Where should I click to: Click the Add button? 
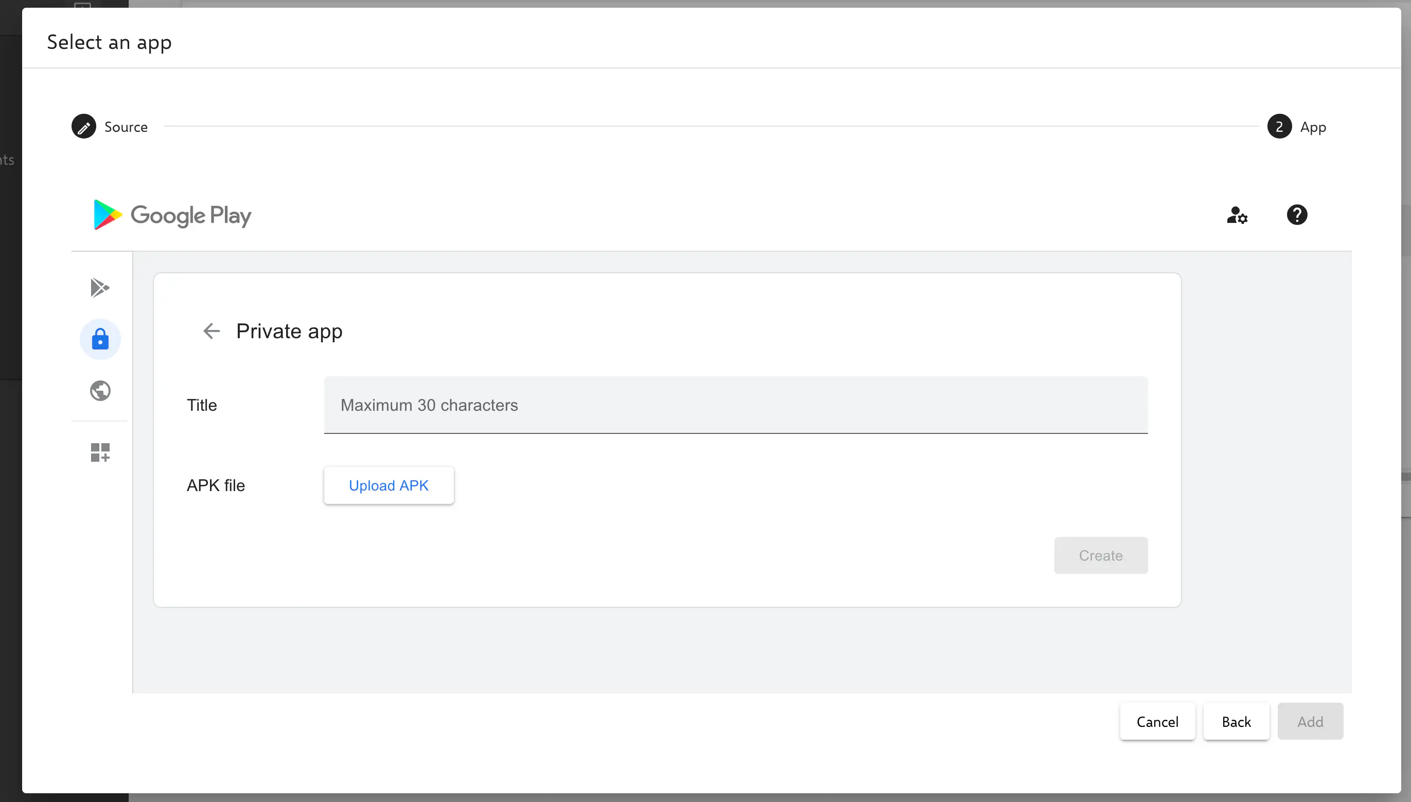(1310, 721)
